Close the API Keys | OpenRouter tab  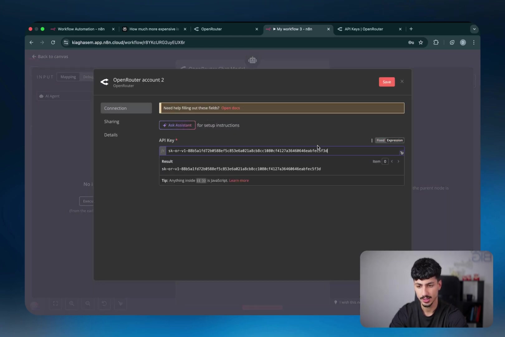coord(400,29)
